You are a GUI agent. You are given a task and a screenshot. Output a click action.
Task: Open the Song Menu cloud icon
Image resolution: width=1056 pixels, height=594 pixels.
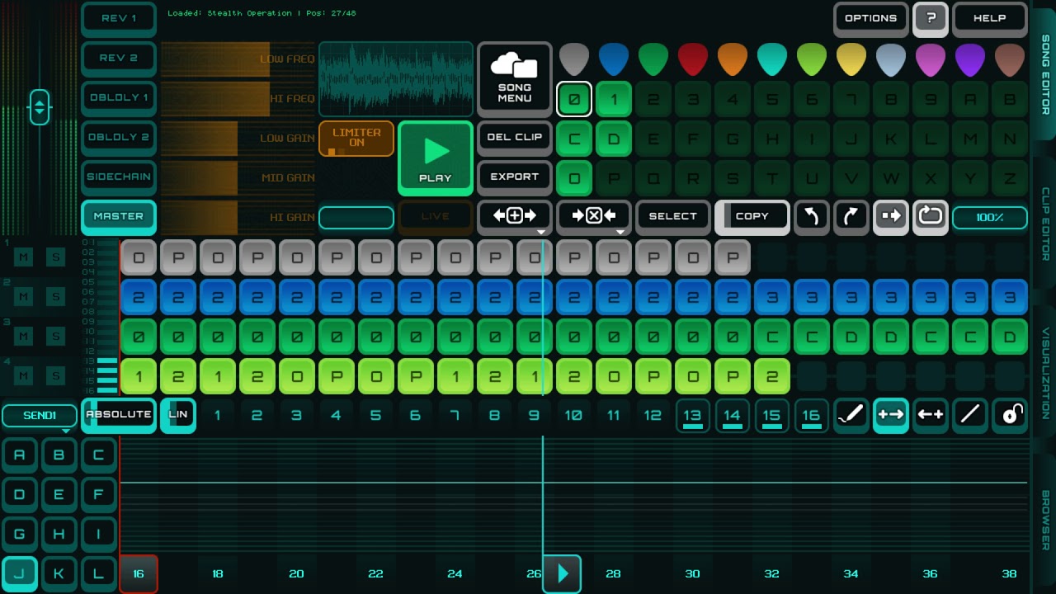(x=514, y=79)
